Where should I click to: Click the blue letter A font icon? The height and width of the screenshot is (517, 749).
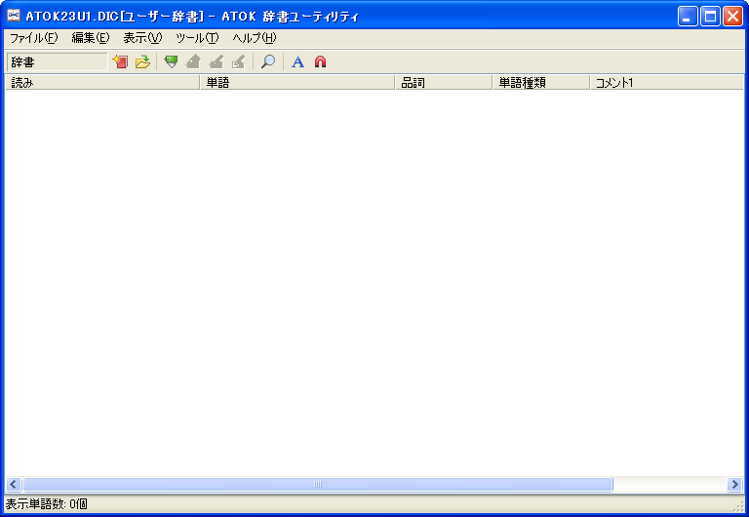click(x=297, y=61)
